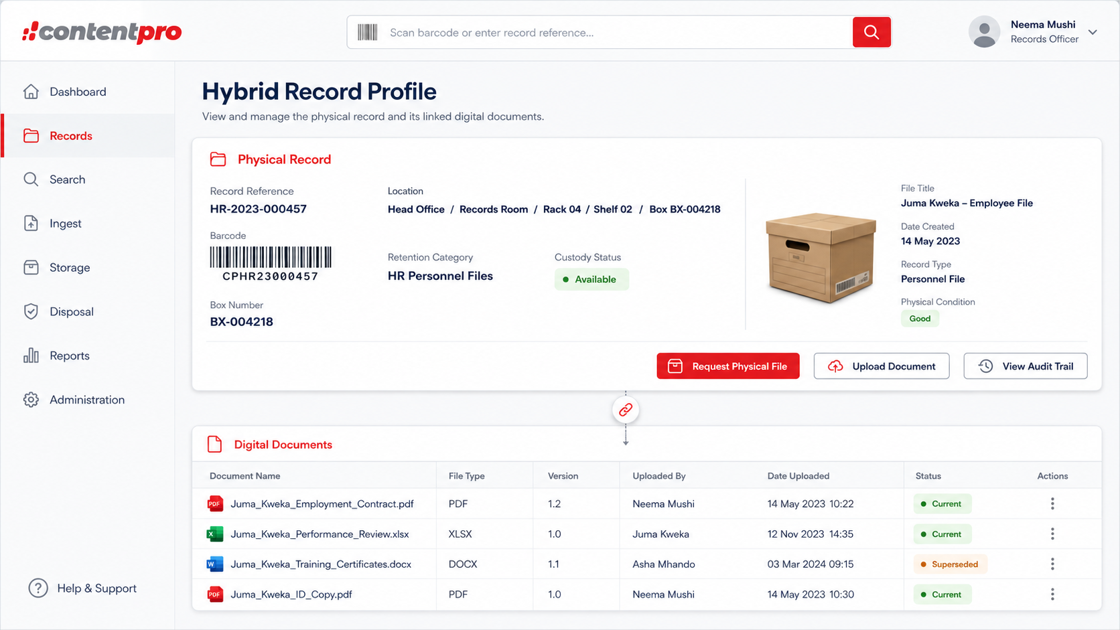Open Juma_Kweka_Employment_Contract.pdf document link
The width and height of the screenshot is (1120, 630).
pos(322,503)
